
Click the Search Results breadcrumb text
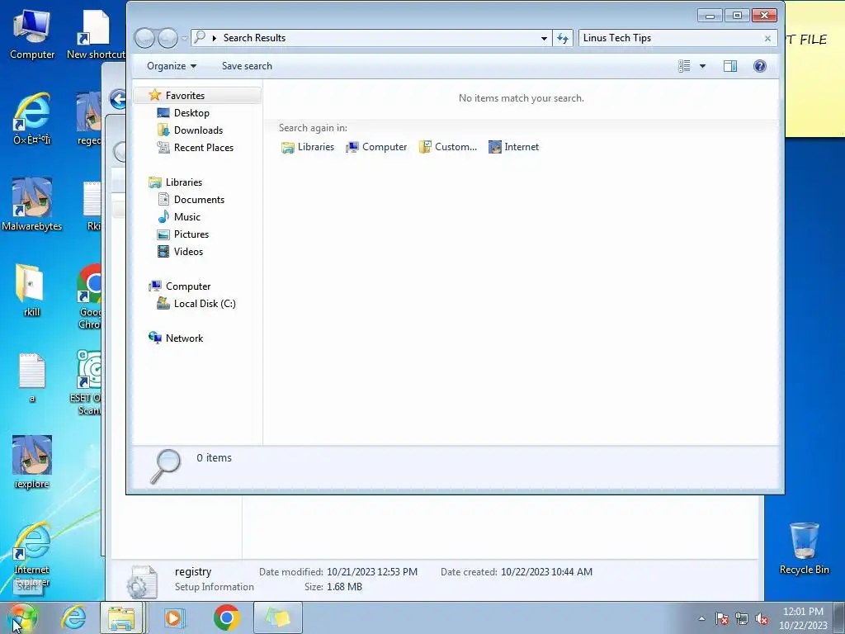point(254,38)
